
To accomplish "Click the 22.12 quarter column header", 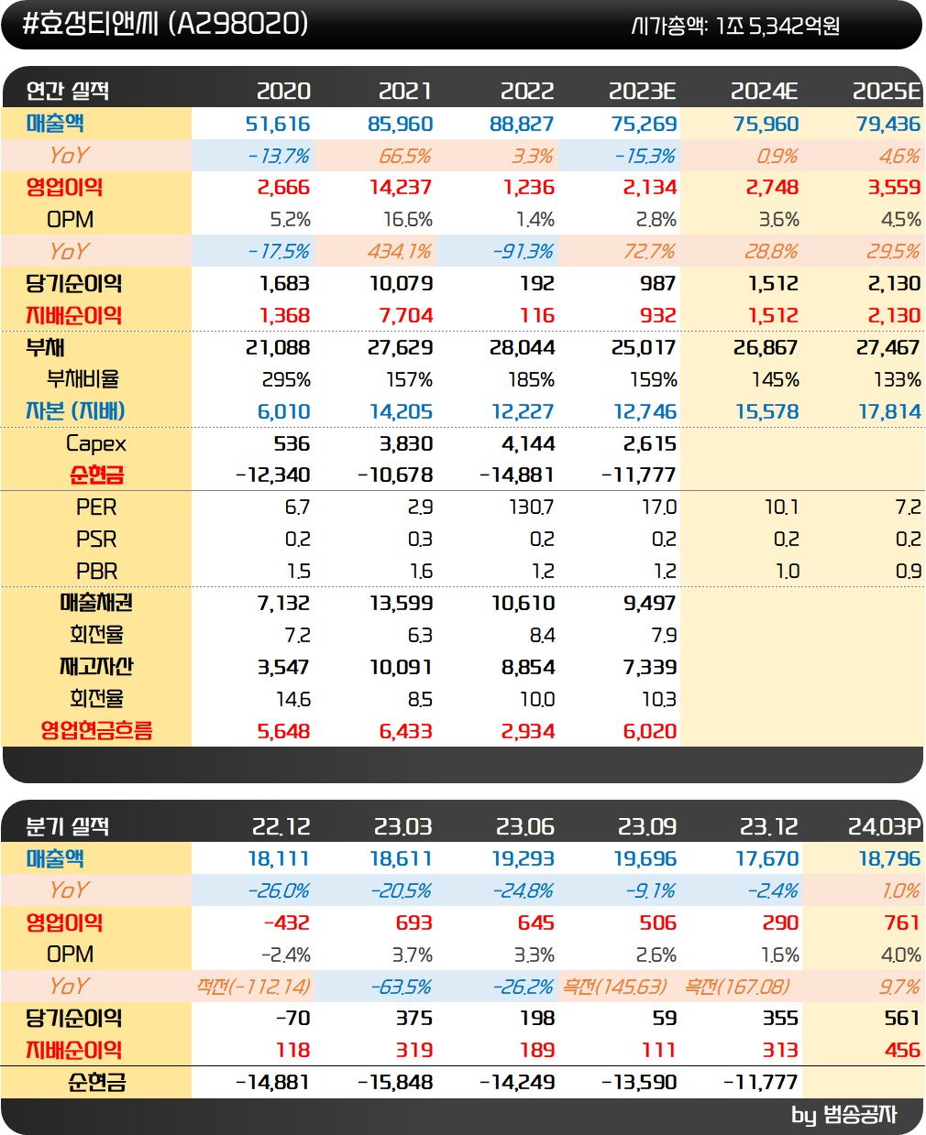I will pyautogui.click(x=281, y=826).
